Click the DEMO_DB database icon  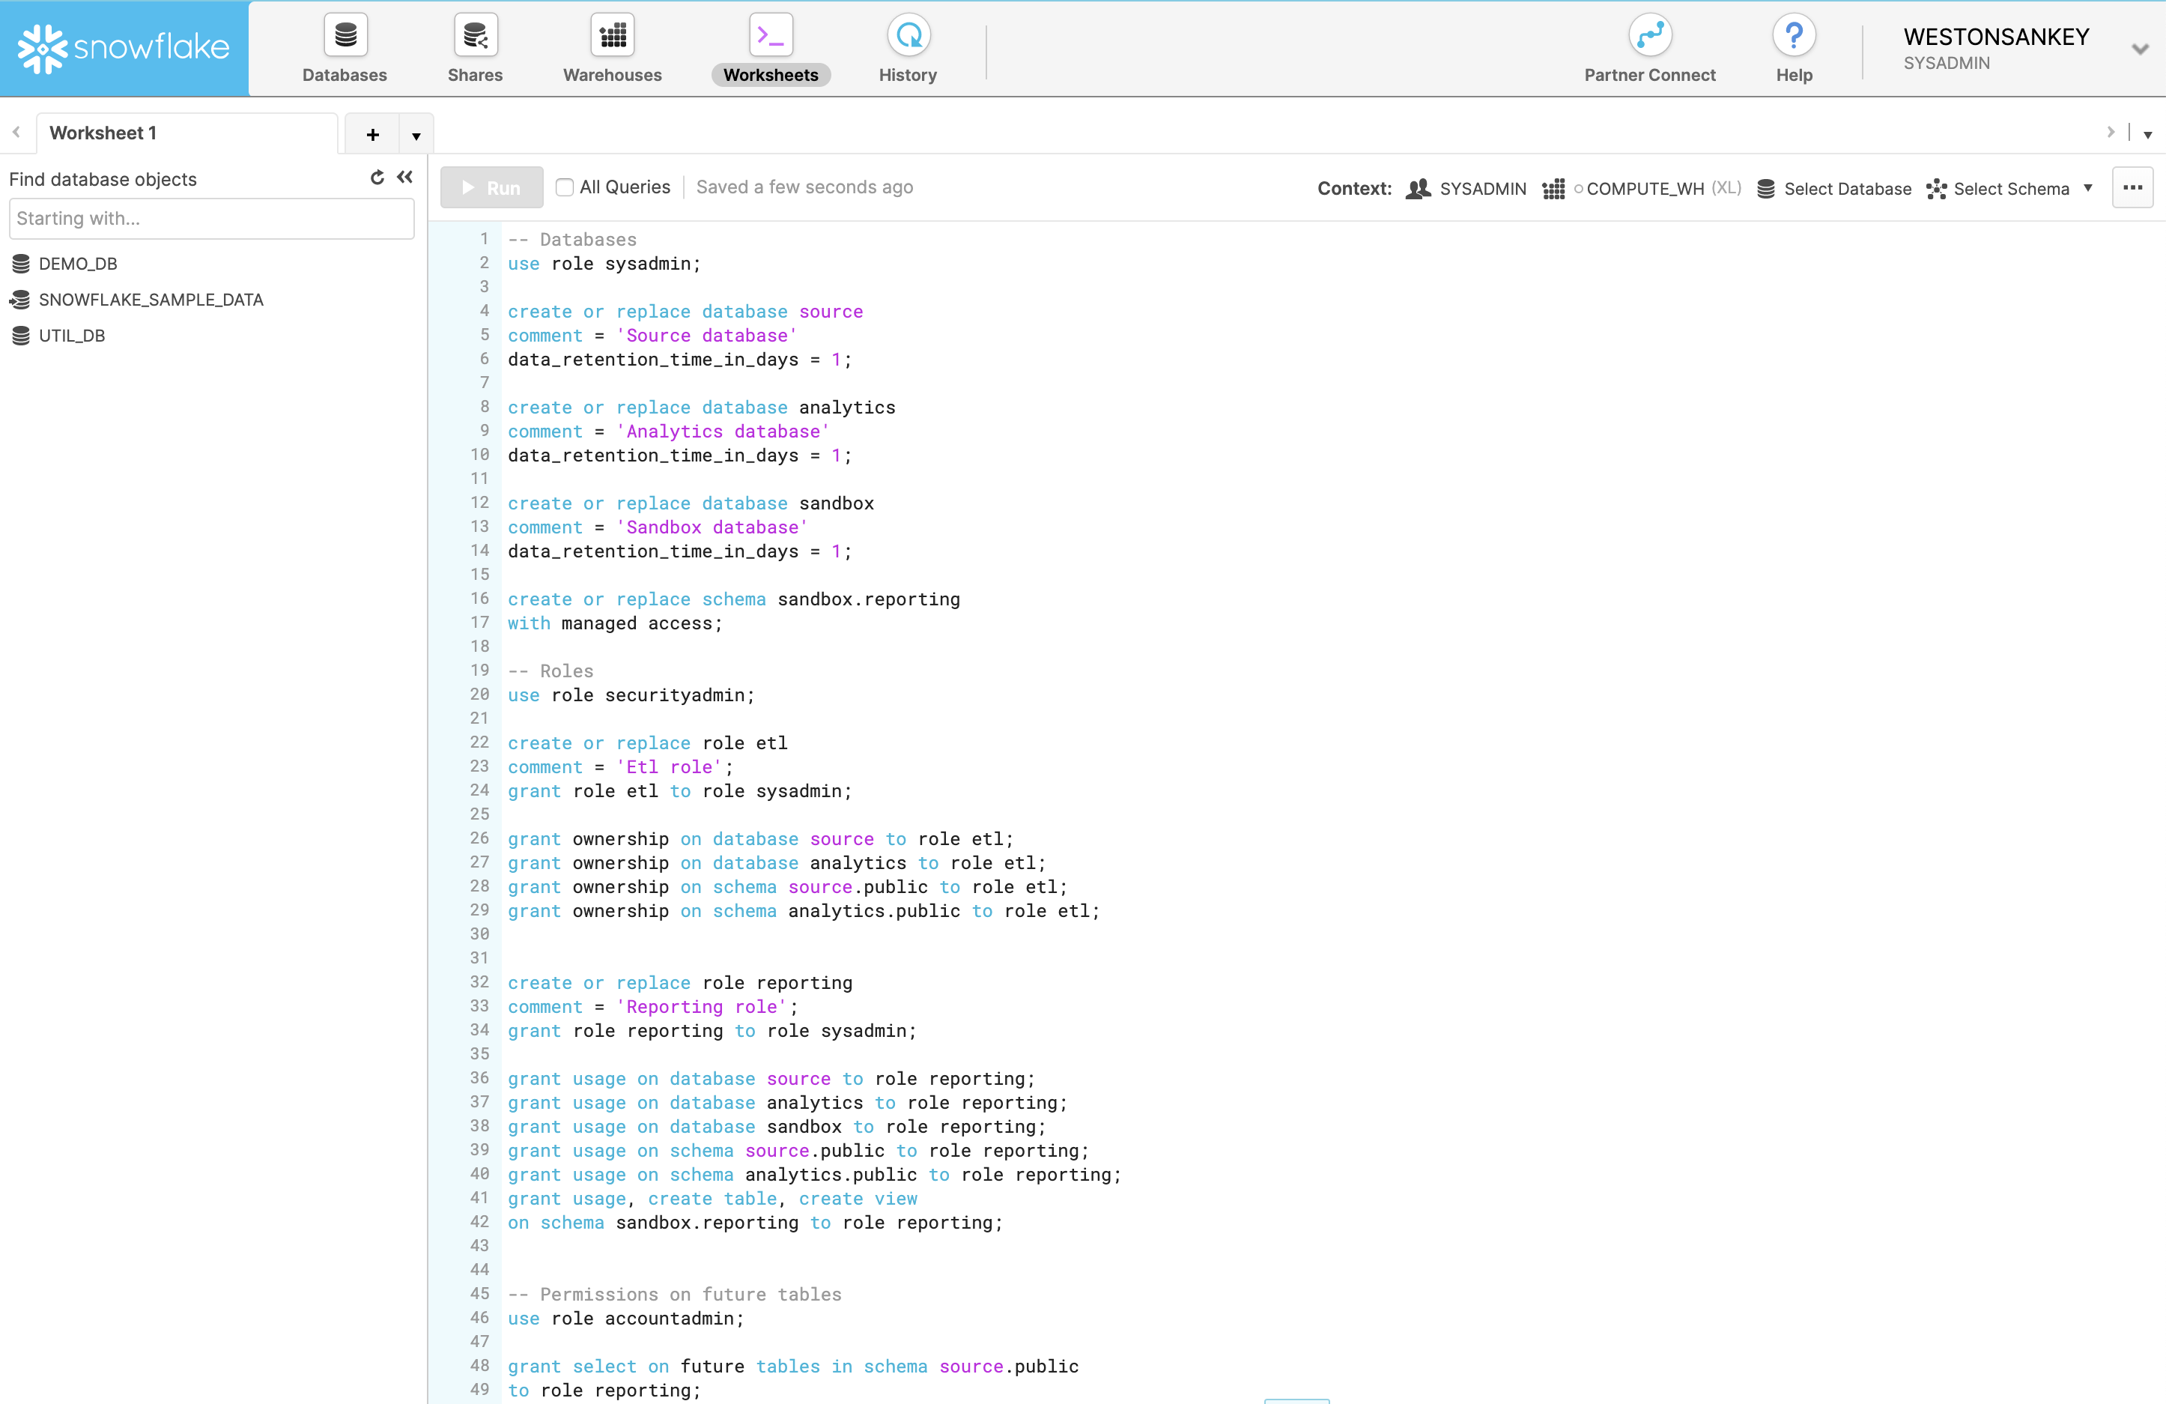(21, 264)
